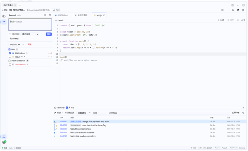This screenshot has height=151, width=248.
Task: Open the main branch selector in Git log
Action: [59, 113]
